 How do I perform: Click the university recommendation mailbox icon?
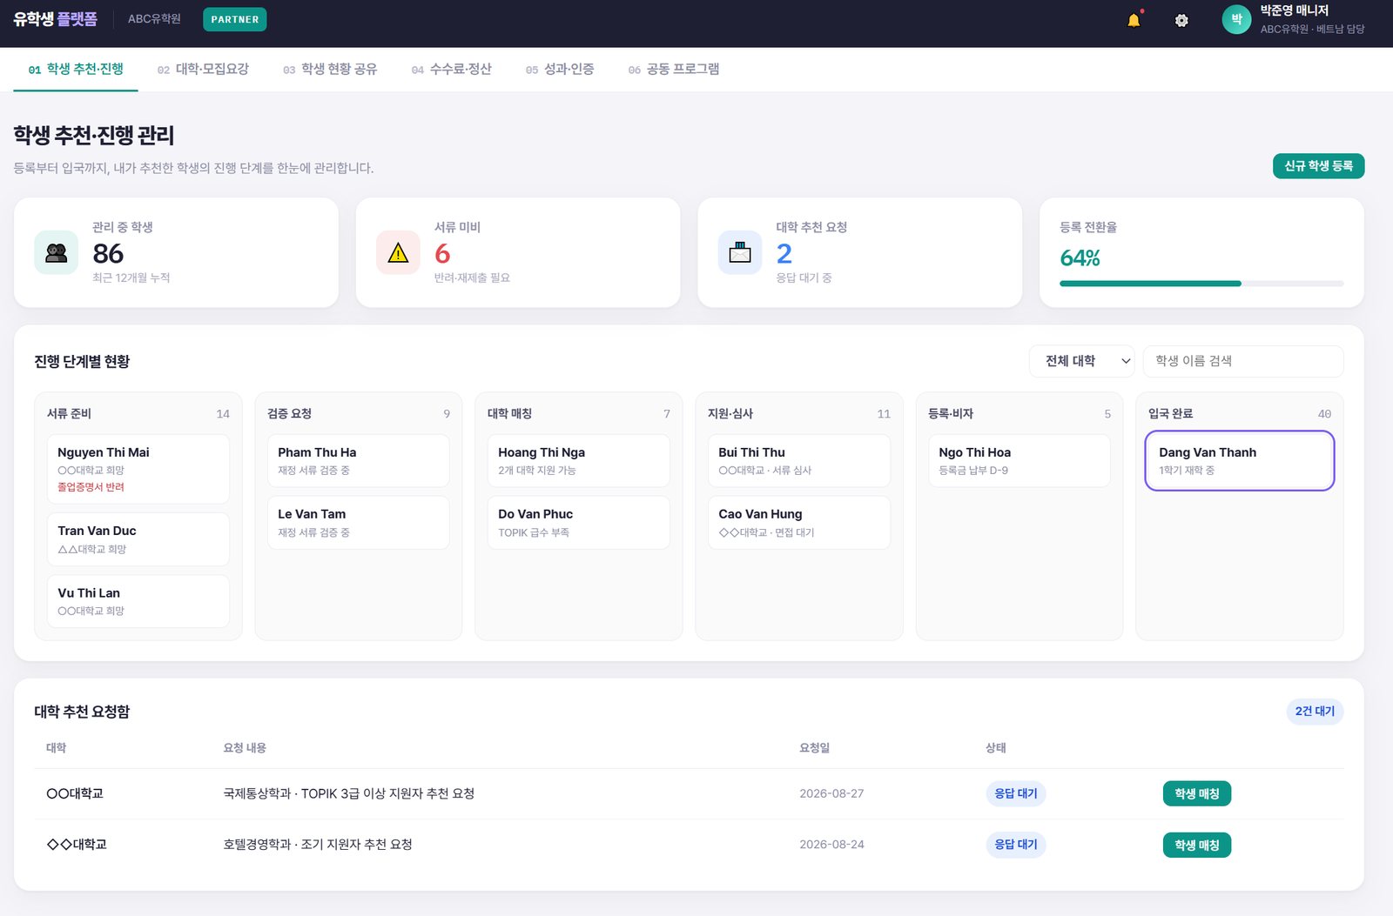740,253
